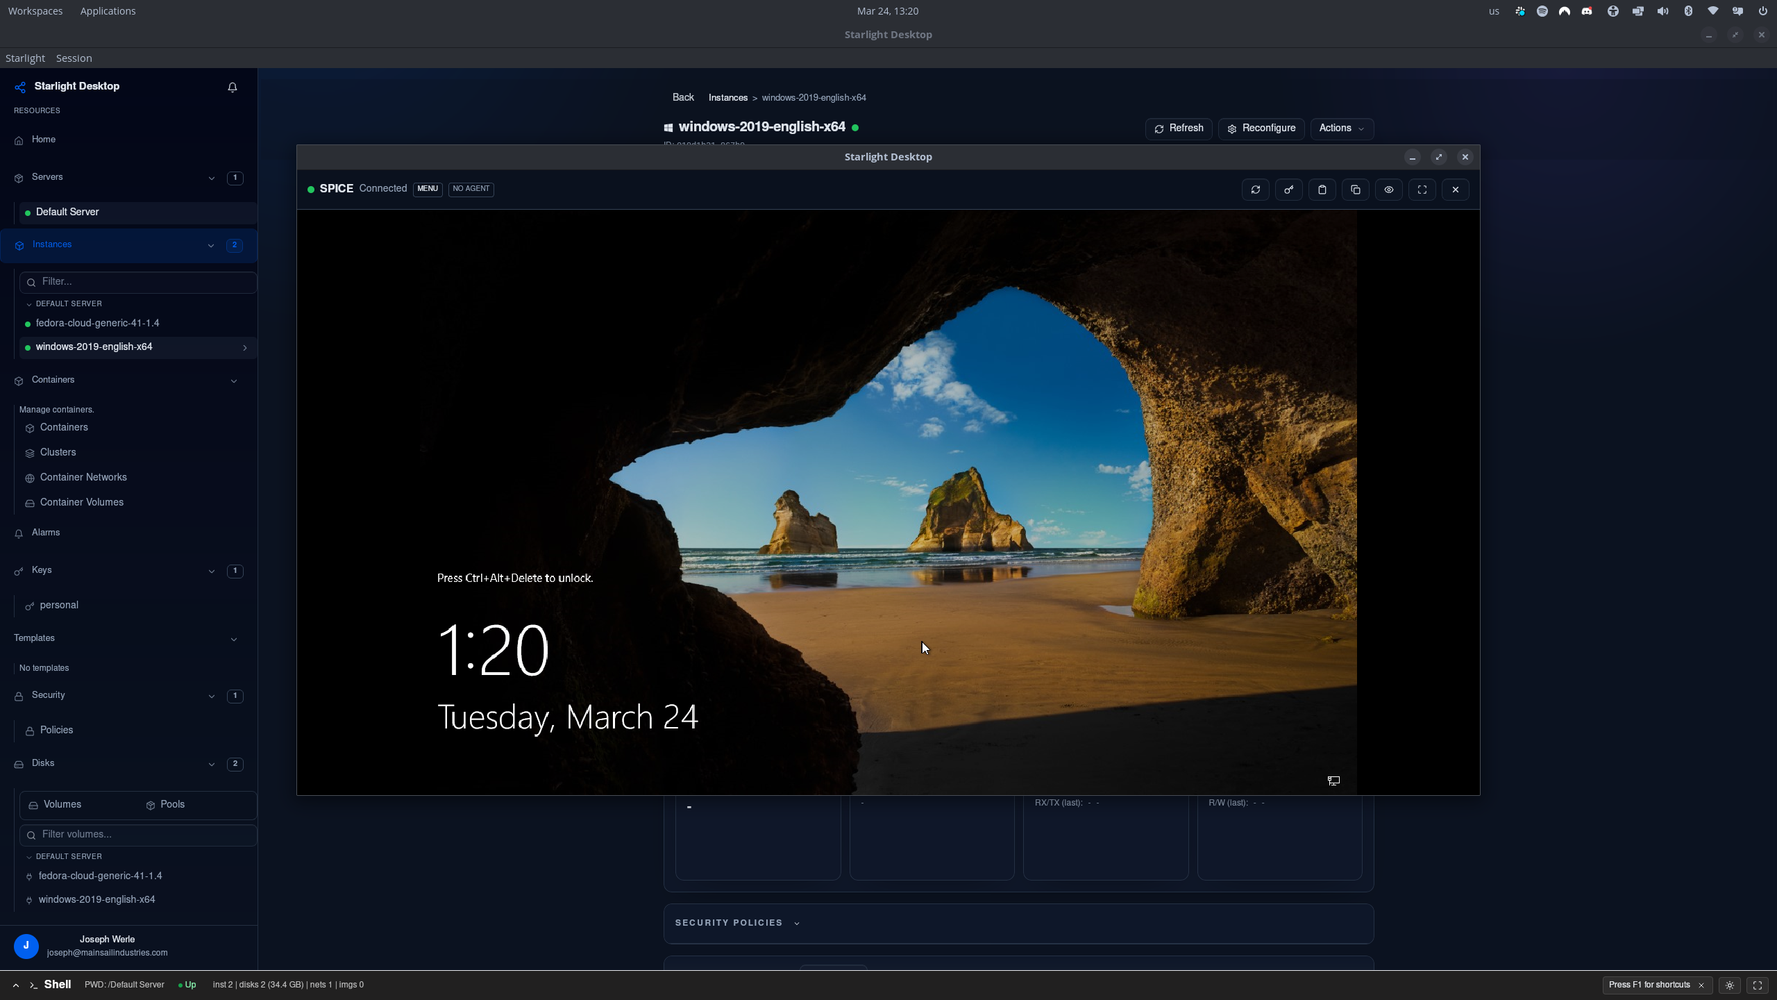This screenshot has width=1777, height=1000.
Task: Click the Starlight Desktop logo icon in the sidebar
Action: tap(20, 87)
